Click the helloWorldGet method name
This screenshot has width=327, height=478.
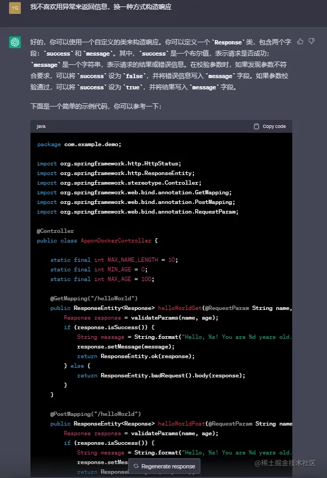[x=180, y=308]
